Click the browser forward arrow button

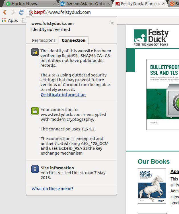click(13, 12)
